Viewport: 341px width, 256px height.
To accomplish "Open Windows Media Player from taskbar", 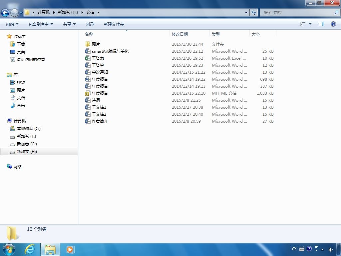I will click(70, 249).
